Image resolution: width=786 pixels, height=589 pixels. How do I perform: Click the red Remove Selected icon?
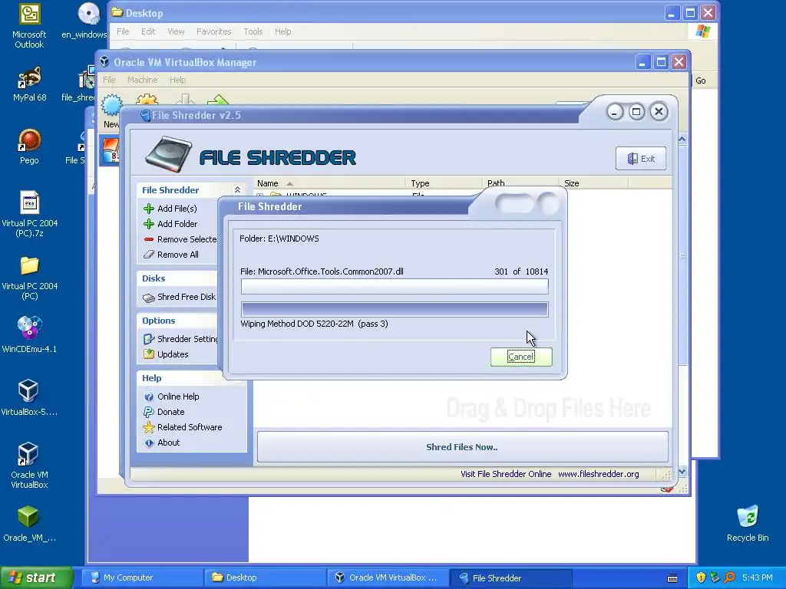(x=148, y=239)
